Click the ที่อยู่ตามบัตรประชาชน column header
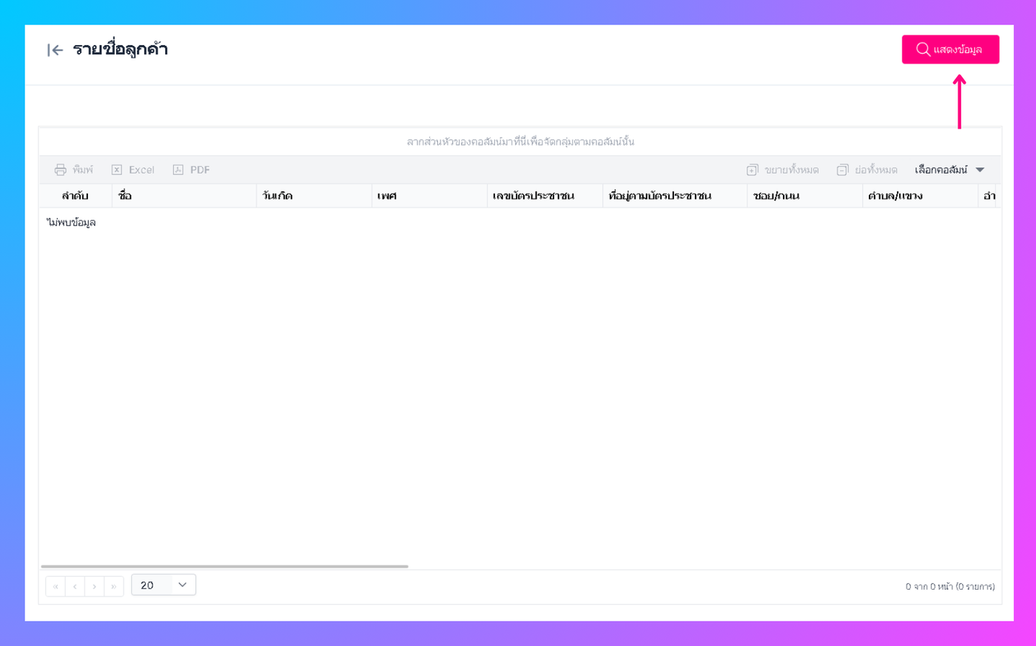The image size is (1036, 646). coord(675,196)
